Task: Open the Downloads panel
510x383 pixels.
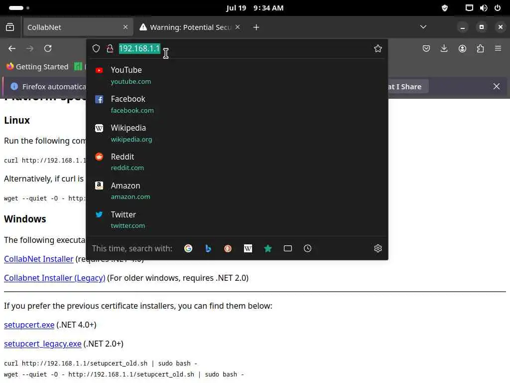Action: [x=444, y=48]
